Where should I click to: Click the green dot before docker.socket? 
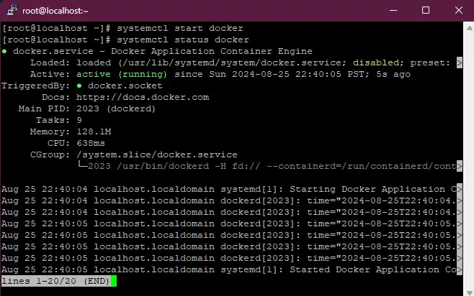(x=79, y=85)
